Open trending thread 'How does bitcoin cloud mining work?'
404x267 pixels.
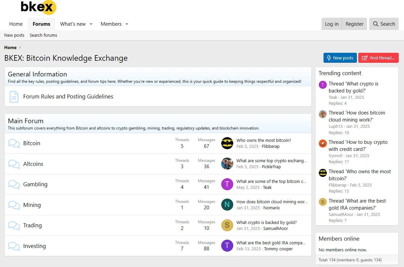[x=357, y=116]
